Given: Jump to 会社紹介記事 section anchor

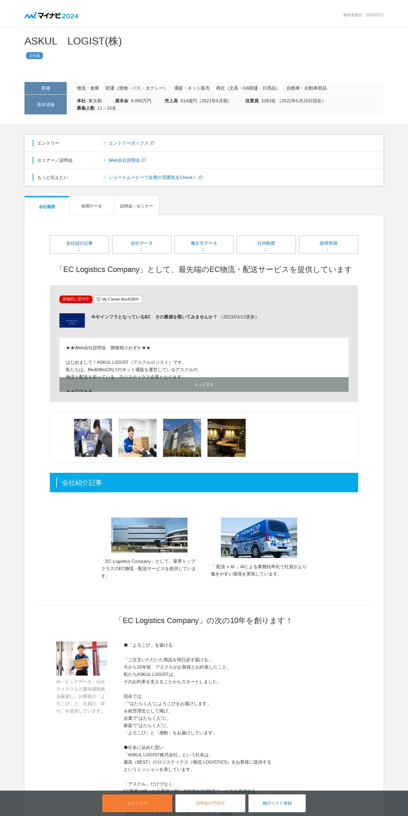Looking at the screenshot, I should pyautogui.click(x=79, y=244).
